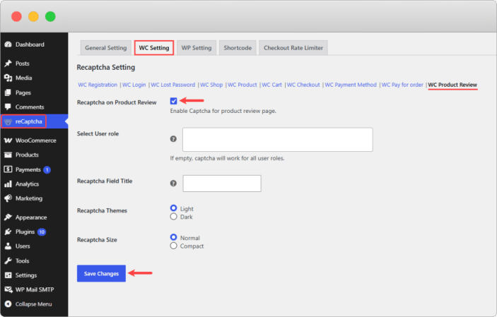The width and height of the screenshot is (497, 317).
Task: Click the reCaptcha sidebar icon
Action: pyautogui.click(x=8, y=121)
